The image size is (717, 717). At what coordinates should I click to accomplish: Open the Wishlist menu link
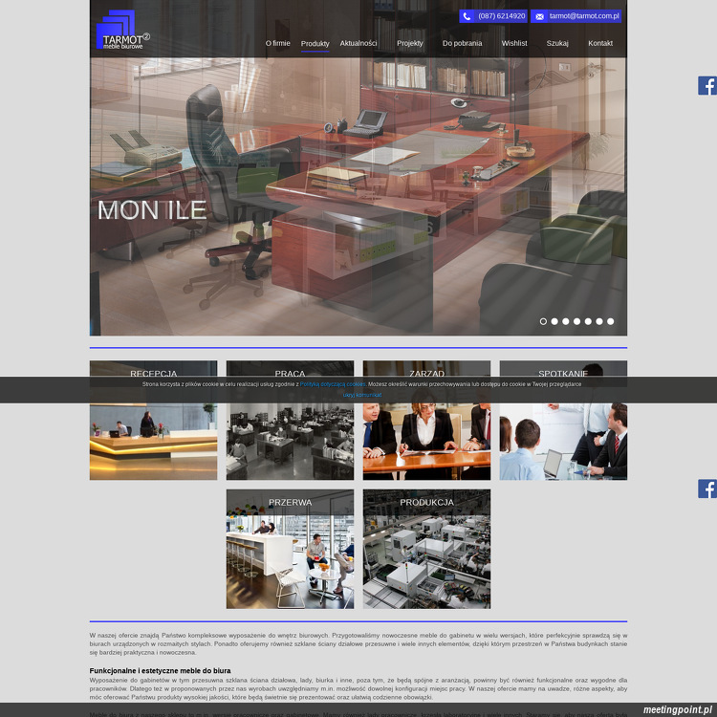click(x=514, y=43)
